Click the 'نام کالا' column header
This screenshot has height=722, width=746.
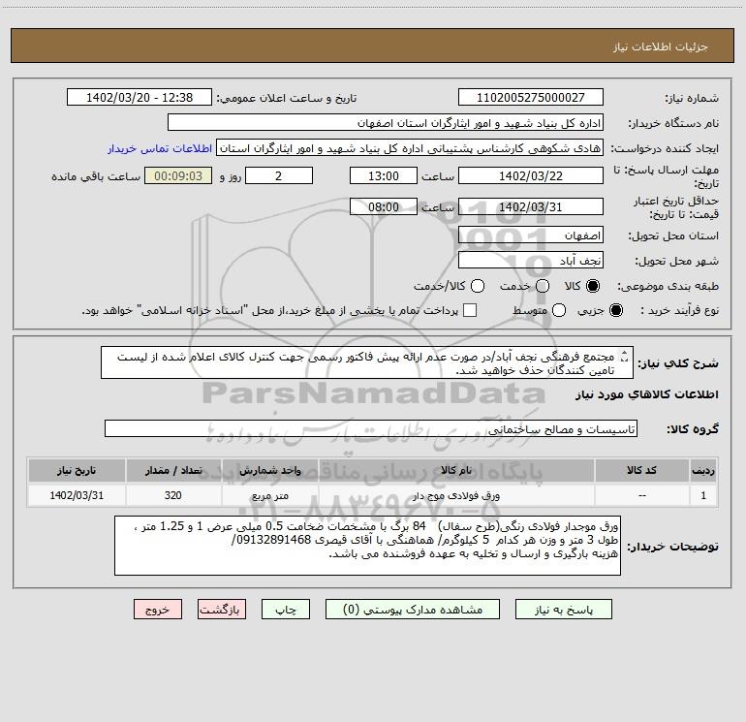pyautogui.click(x=456, y=471)
